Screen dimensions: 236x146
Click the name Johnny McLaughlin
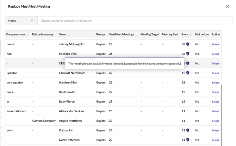[x=72, y=44]
